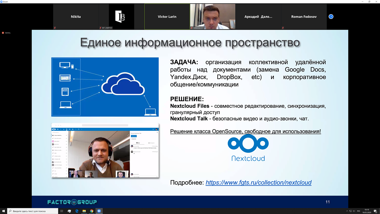Click muted mic icon on Roman Fedosov's tile
The image size is (380, 214).
283,28
